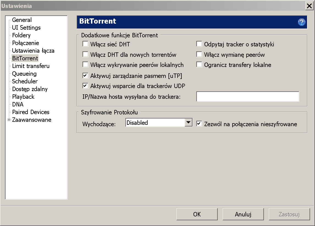
Task: Toggle Zezwól na połączenia nieszyfrowane
Action: click(x=199, y=124)
